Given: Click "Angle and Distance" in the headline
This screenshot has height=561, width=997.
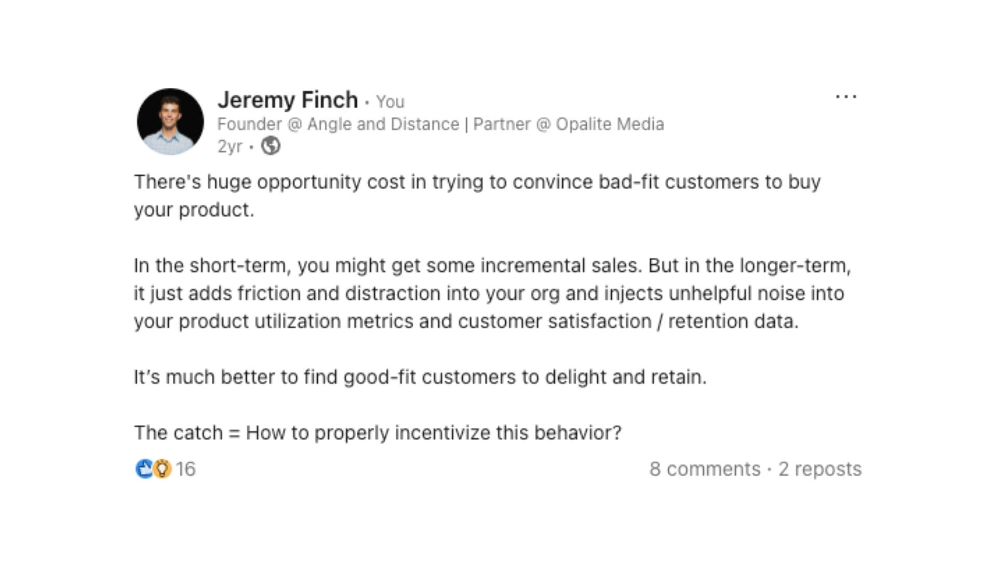Looking at the screenshot, I should tap(383, 125).
